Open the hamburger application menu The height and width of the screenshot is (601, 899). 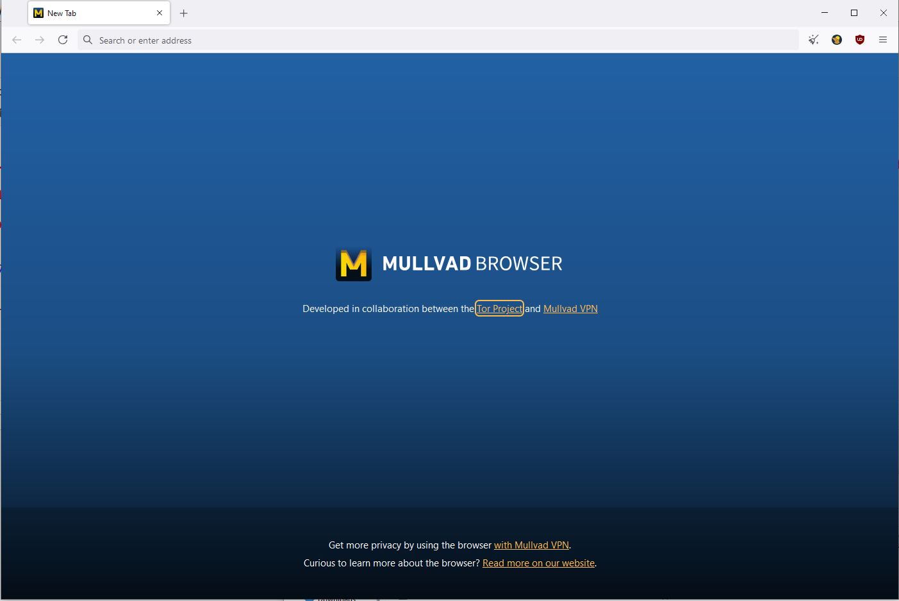pyautogui.click(x=883, y=40)
